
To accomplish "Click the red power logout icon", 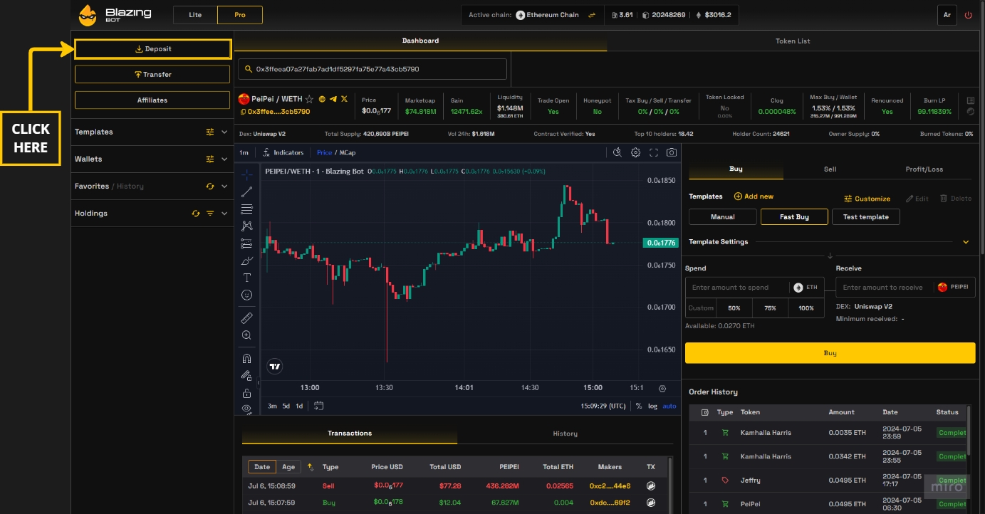I will point(968,15).
